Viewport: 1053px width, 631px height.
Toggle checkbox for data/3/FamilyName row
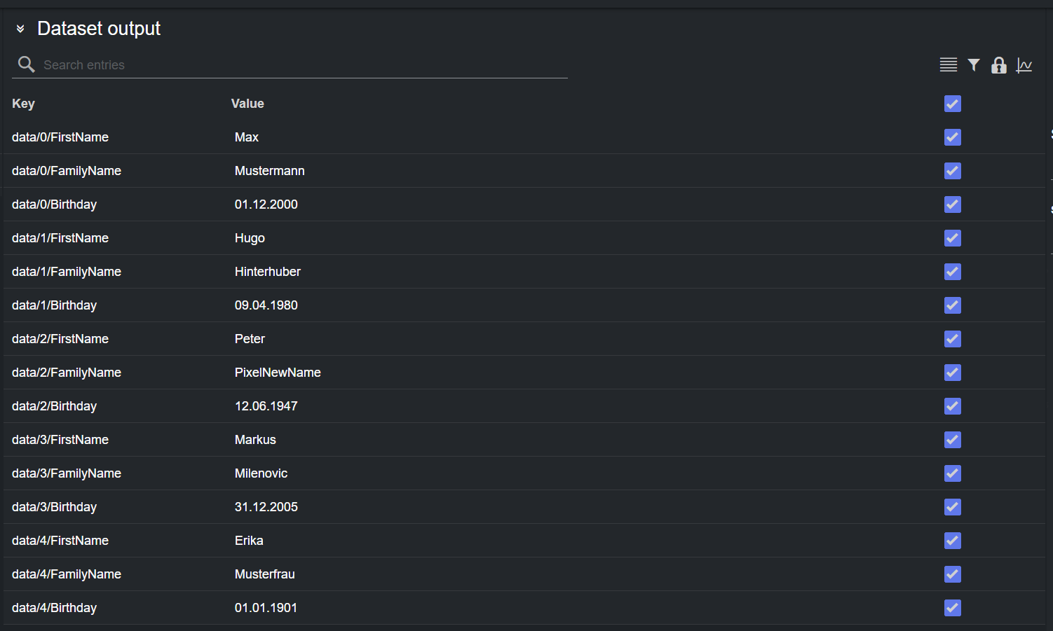point(952,473)
